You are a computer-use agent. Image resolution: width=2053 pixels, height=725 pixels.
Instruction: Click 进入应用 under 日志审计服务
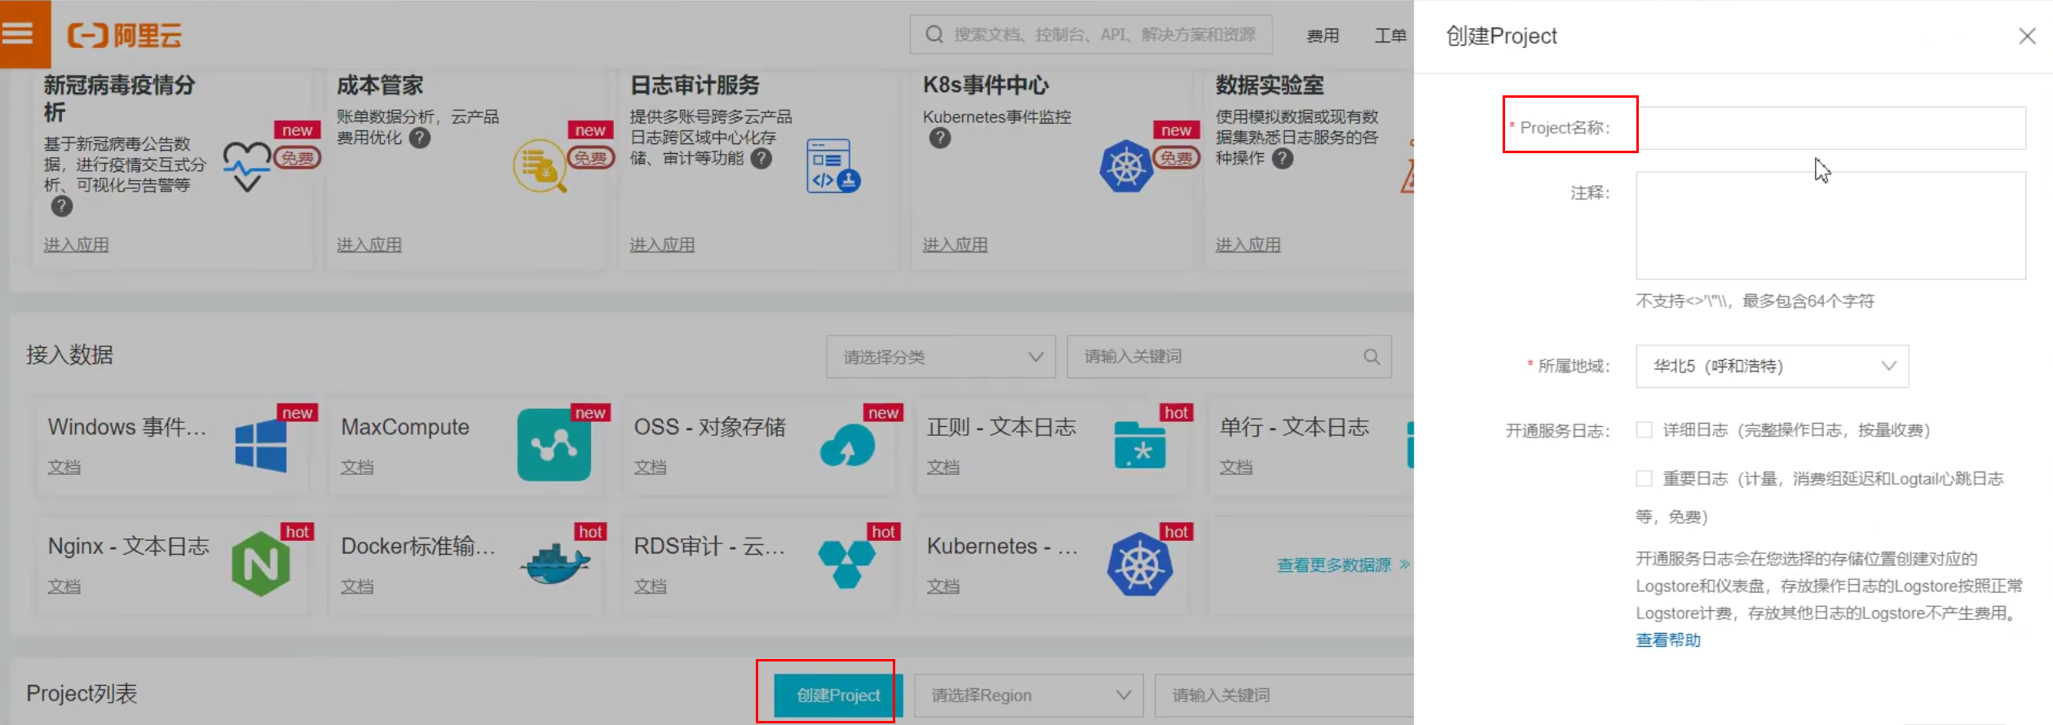coord(662,244)
